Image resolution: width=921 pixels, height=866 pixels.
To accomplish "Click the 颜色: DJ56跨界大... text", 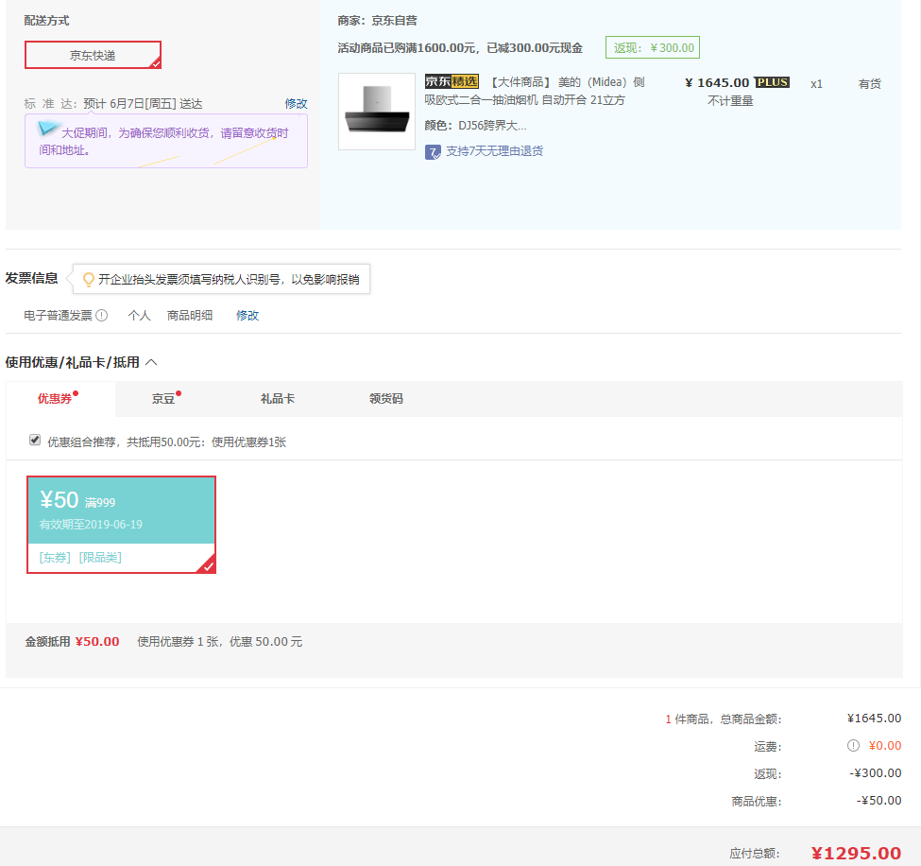I will (x=476, y=126).
